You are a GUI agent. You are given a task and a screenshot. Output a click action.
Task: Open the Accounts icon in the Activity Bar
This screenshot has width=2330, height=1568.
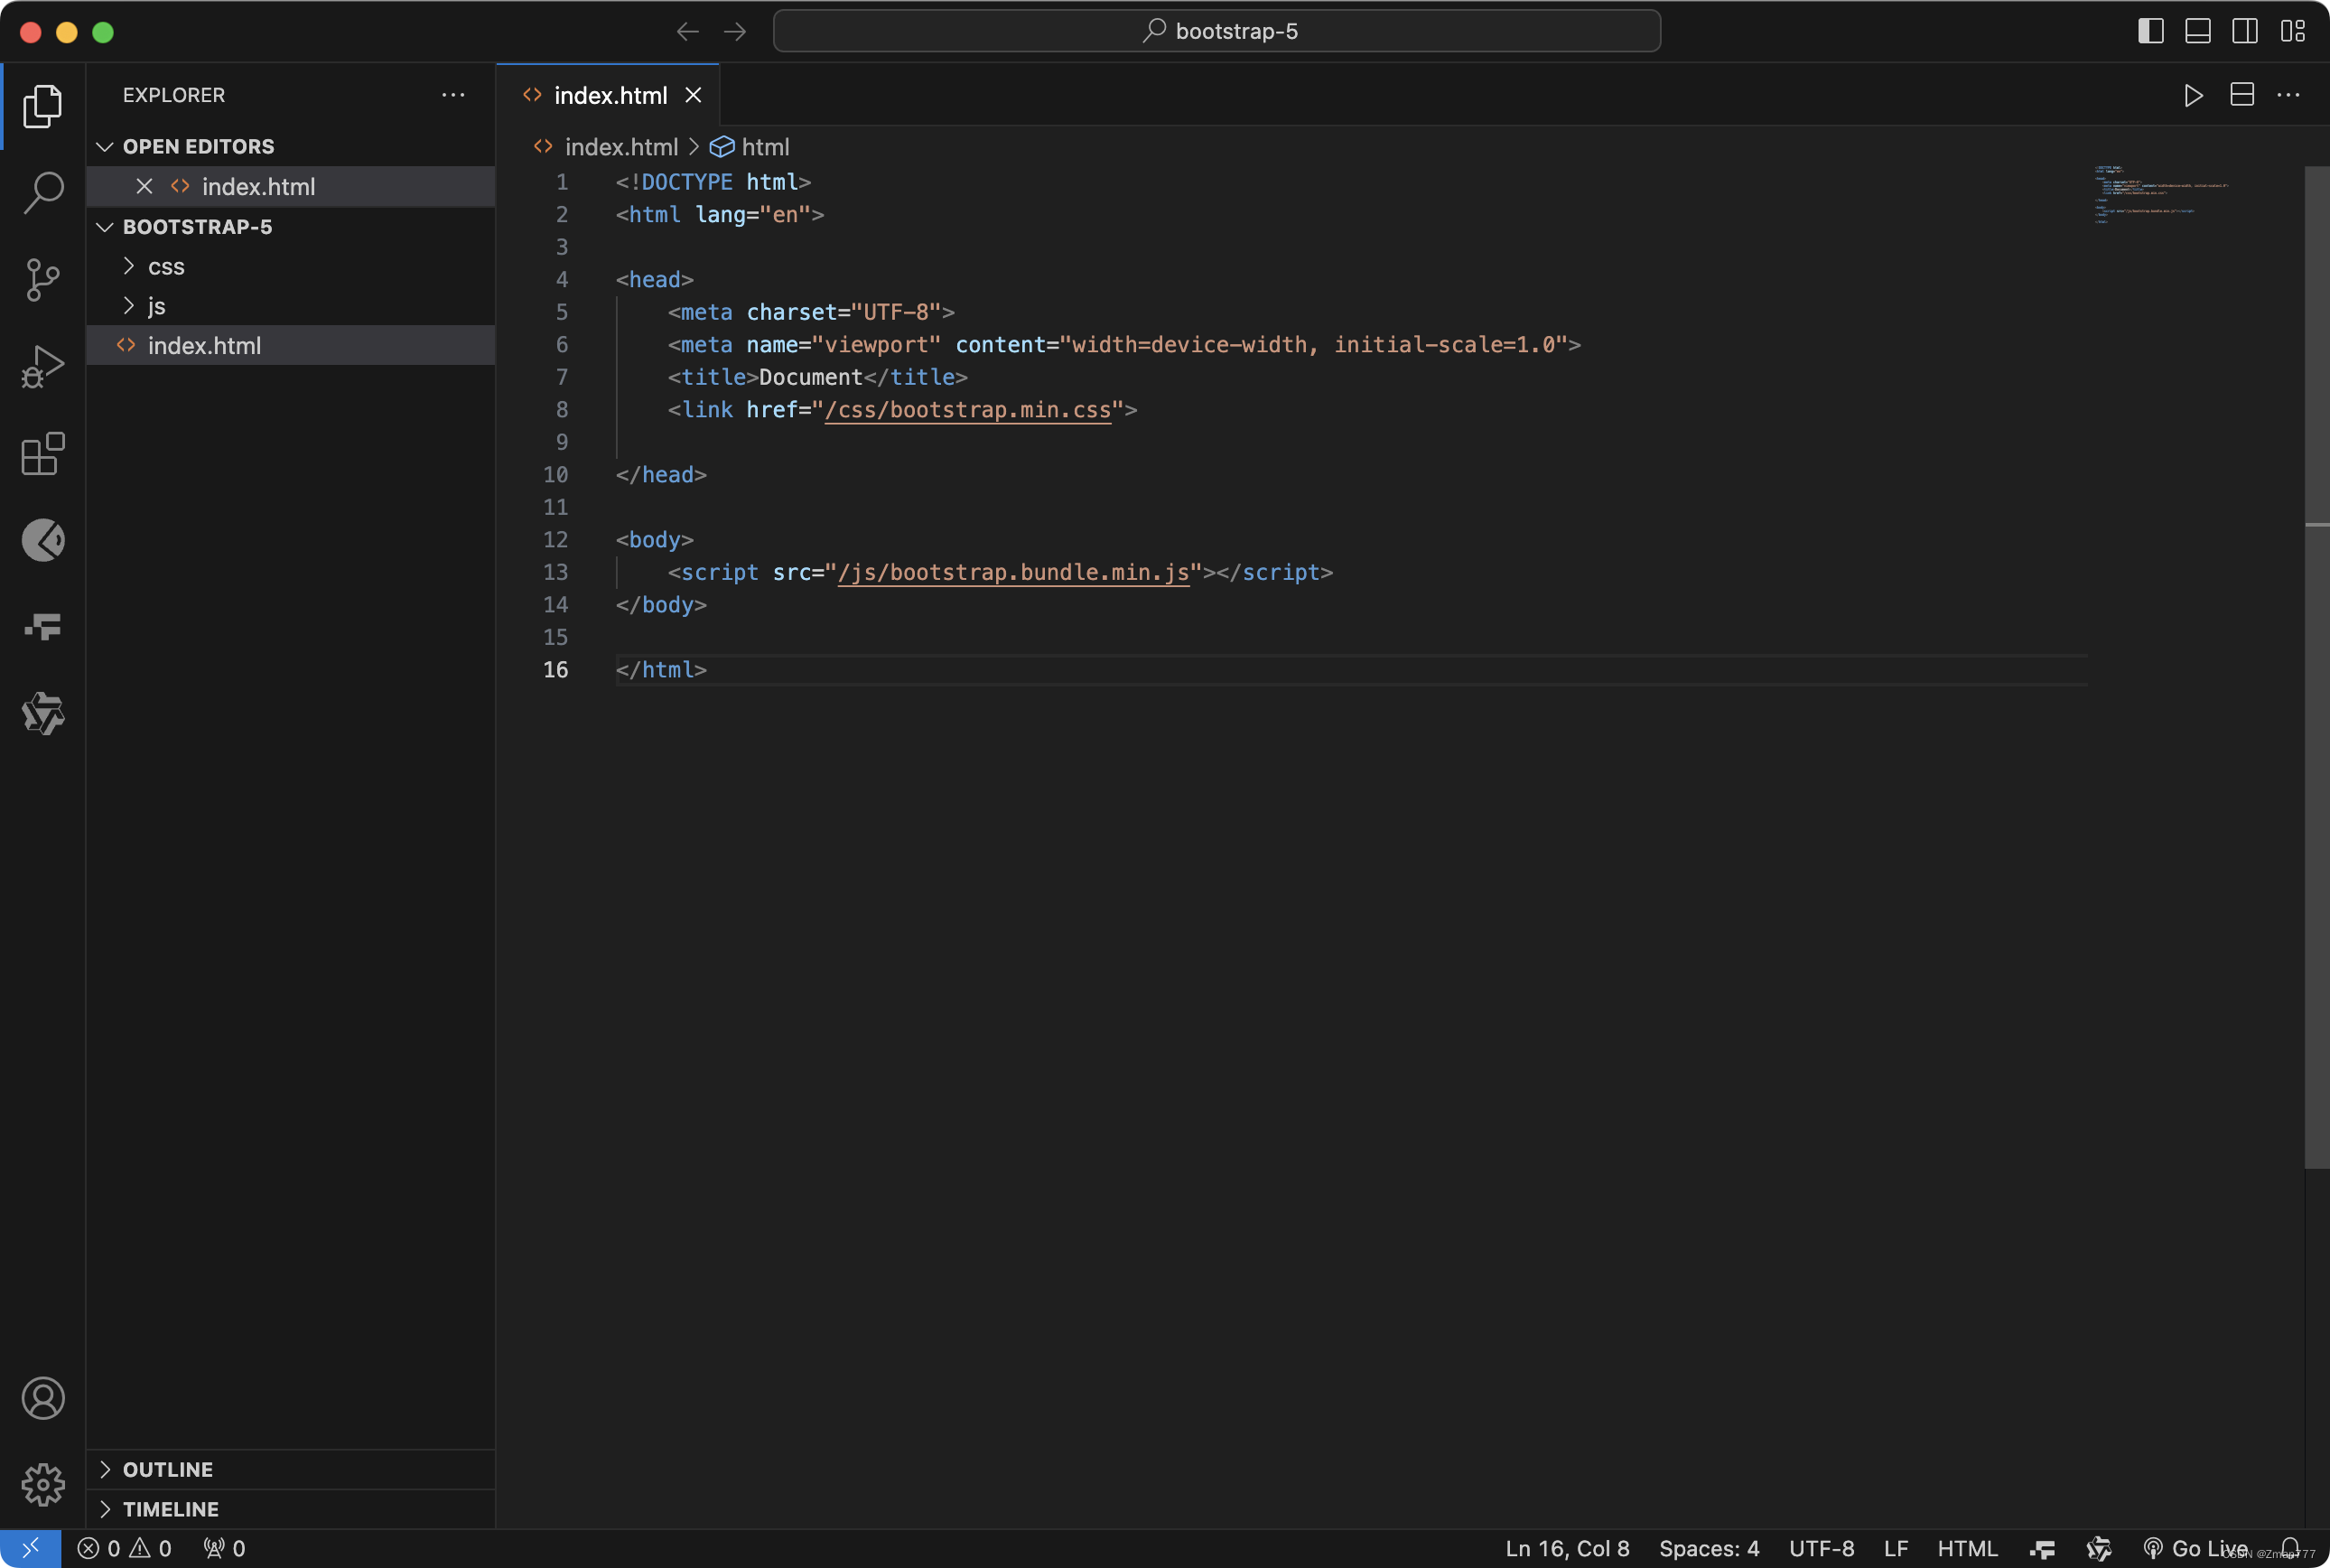point(42,1399)
